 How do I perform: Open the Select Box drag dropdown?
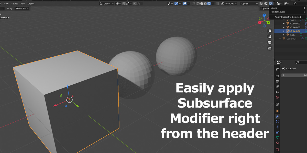22,8
